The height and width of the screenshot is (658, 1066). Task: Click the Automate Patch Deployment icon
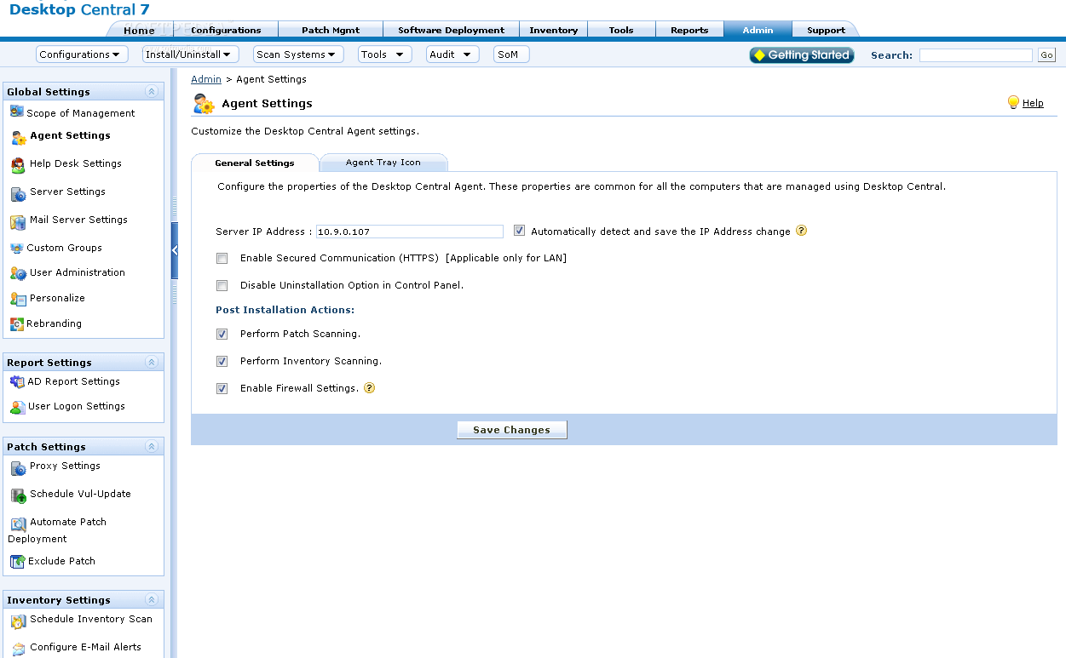click(x=18, y=524)
